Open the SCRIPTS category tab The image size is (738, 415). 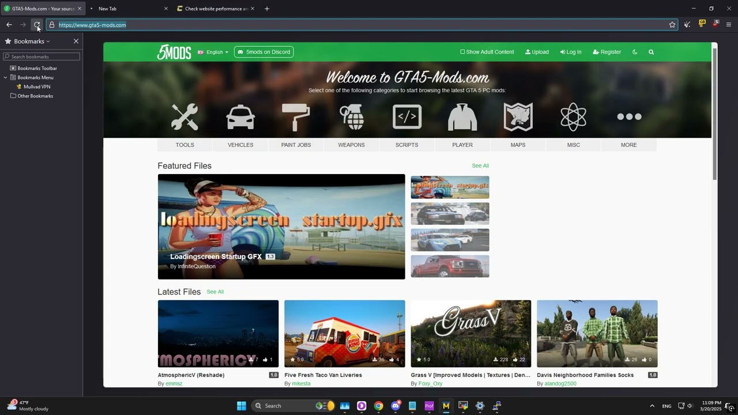[406, 145]
